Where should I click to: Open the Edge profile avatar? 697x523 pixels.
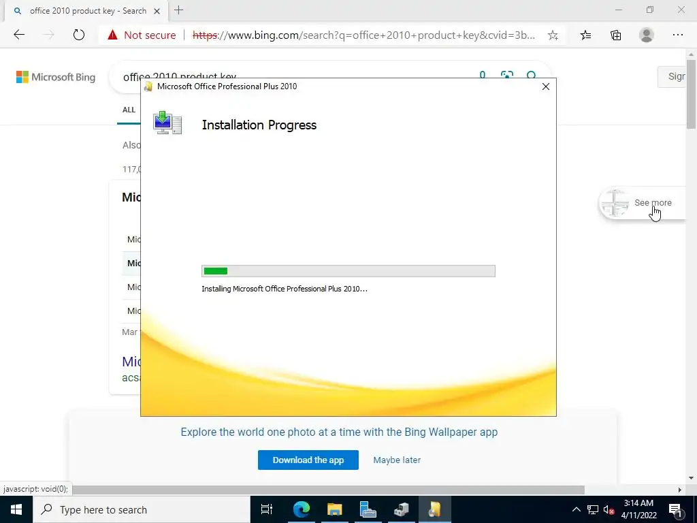647,35
